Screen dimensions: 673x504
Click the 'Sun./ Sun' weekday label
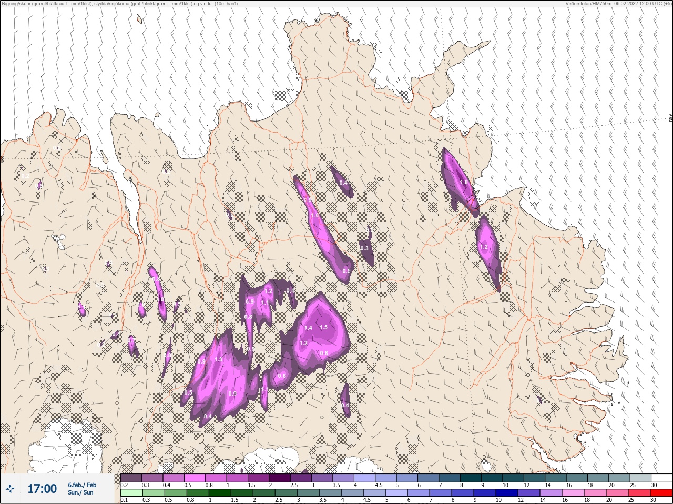pyautogui.click(x=81, y=492)
